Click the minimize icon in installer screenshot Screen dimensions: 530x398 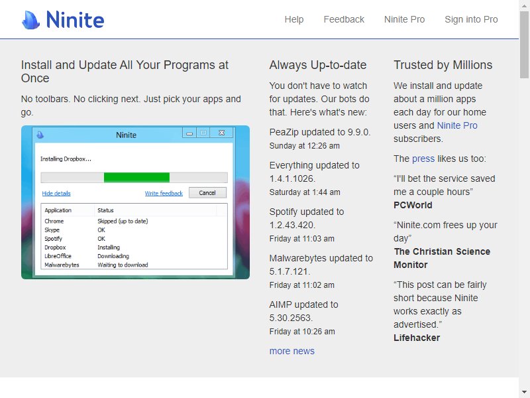(x=189, y=133)
